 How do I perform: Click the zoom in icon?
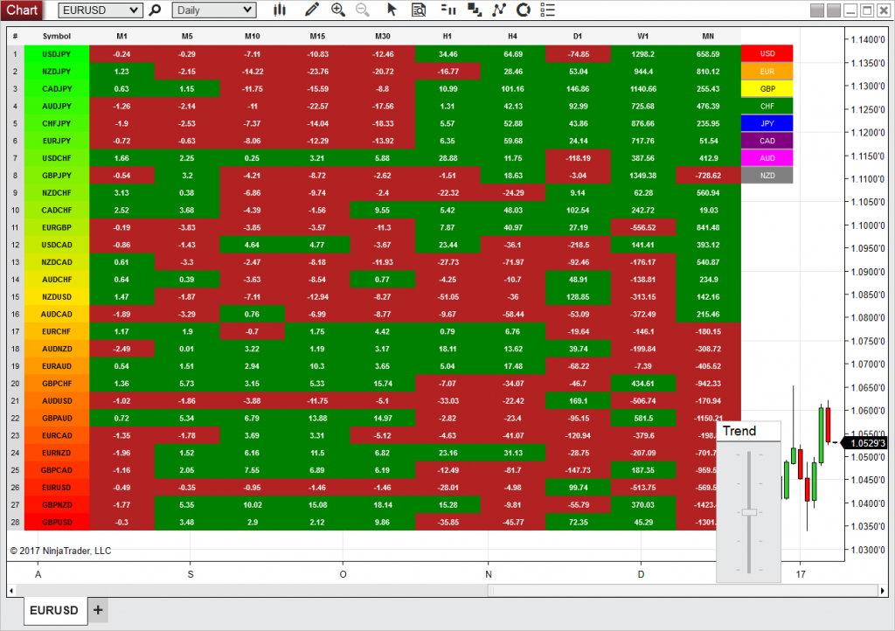click(338, 10)
